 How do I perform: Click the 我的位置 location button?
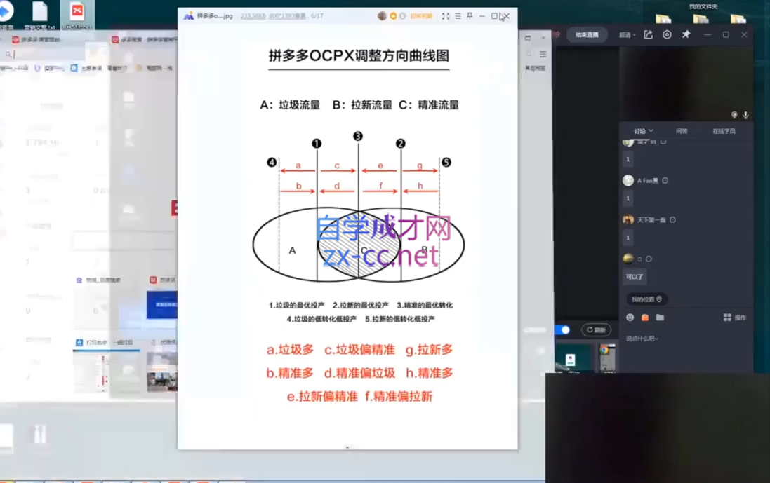[646, 299]
